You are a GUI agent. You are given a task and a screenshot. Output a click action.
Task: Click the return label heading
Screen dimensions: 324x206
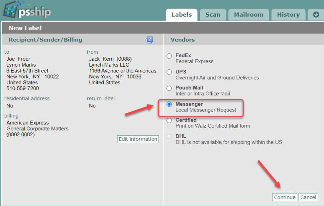pos(101,99)
